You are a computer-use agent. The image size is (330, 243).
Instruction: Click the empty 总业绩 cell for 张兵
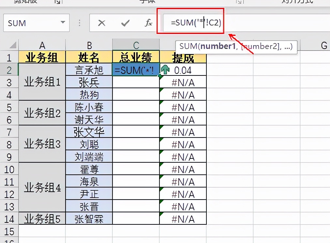tap(136, 82)
